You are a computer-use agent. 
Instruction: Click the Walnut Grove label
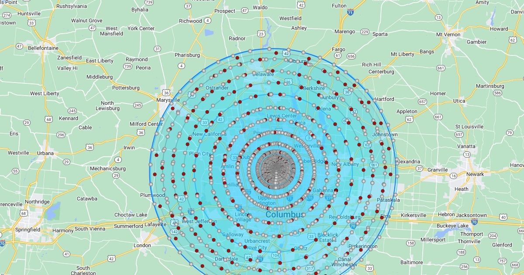(87, 21)
